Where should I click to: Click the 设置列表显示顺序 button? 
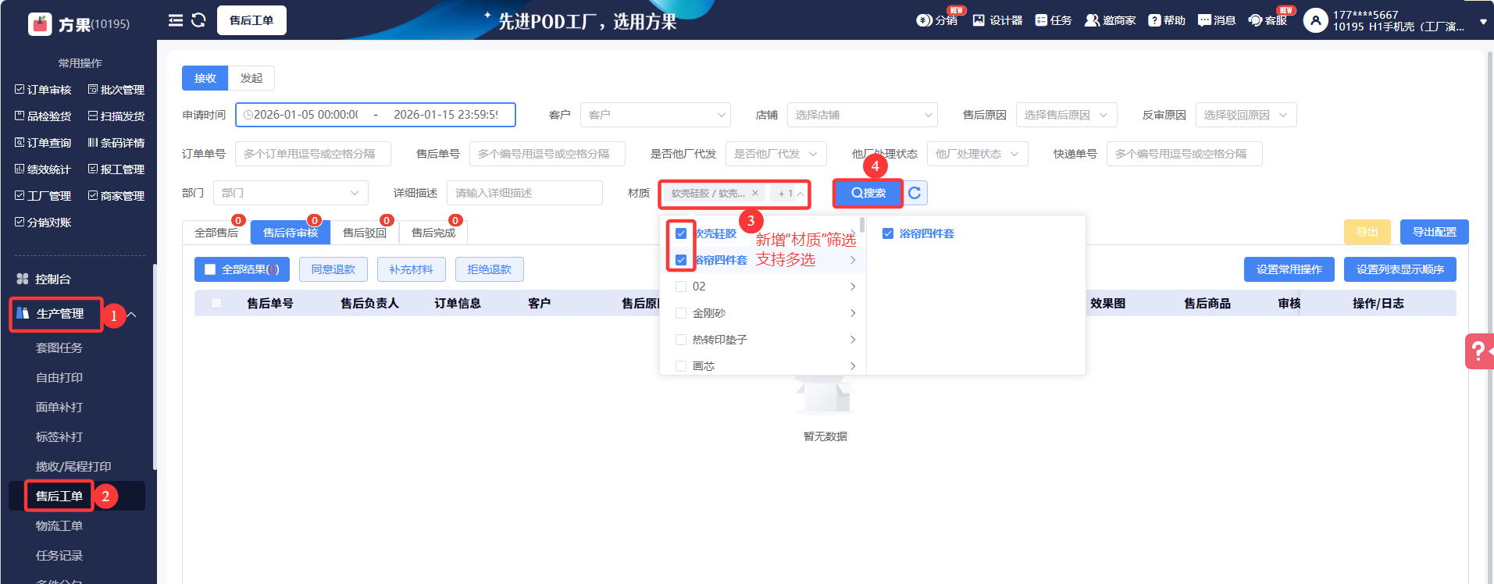tap(1400, 269)
